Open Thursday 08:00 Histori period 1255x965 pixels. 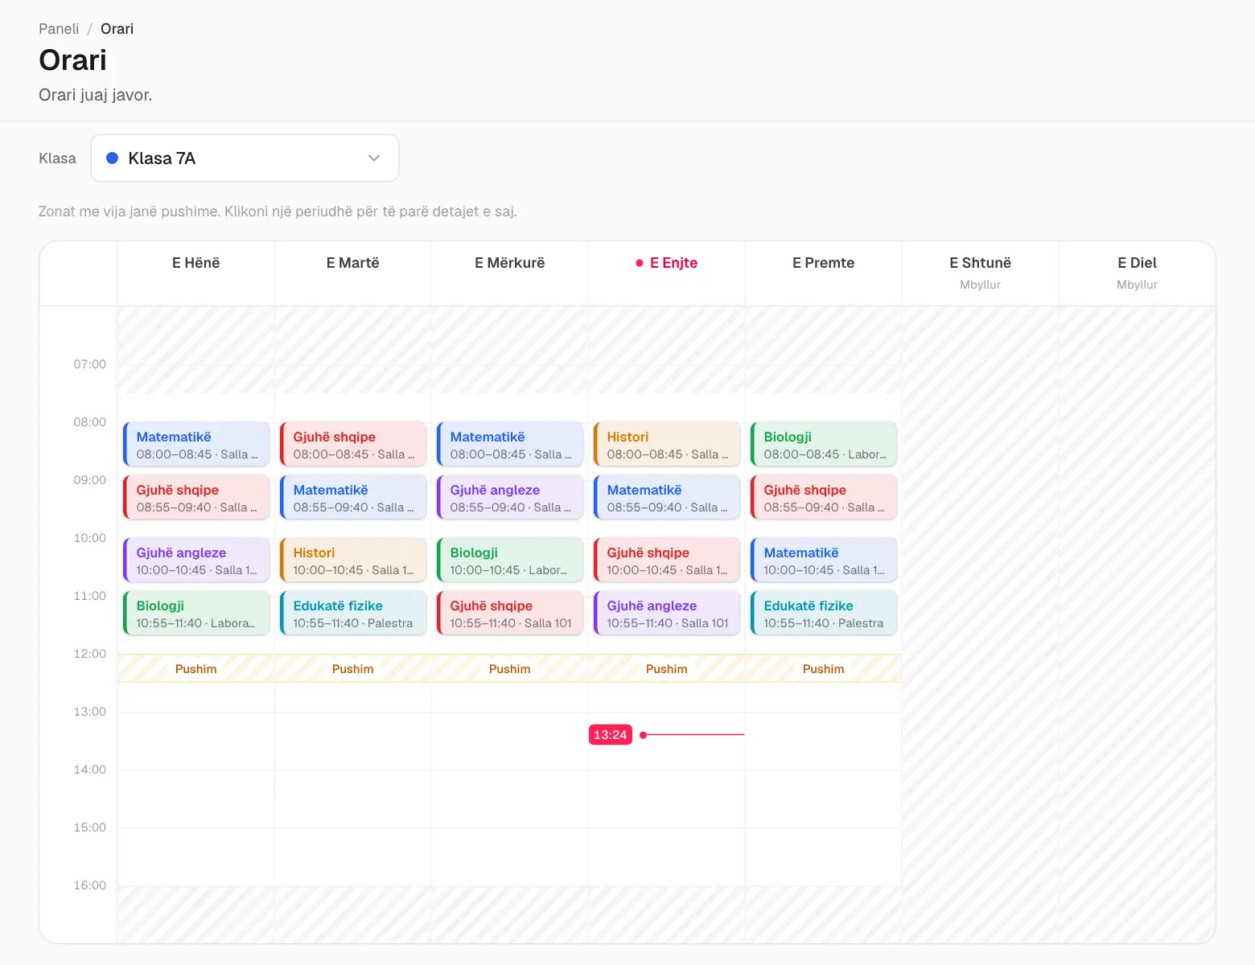tap(667, 445)
